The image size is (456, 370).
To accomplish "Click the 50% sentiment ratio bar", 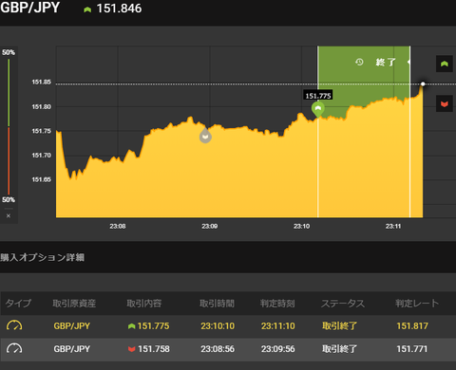I will tap(9, 126).
